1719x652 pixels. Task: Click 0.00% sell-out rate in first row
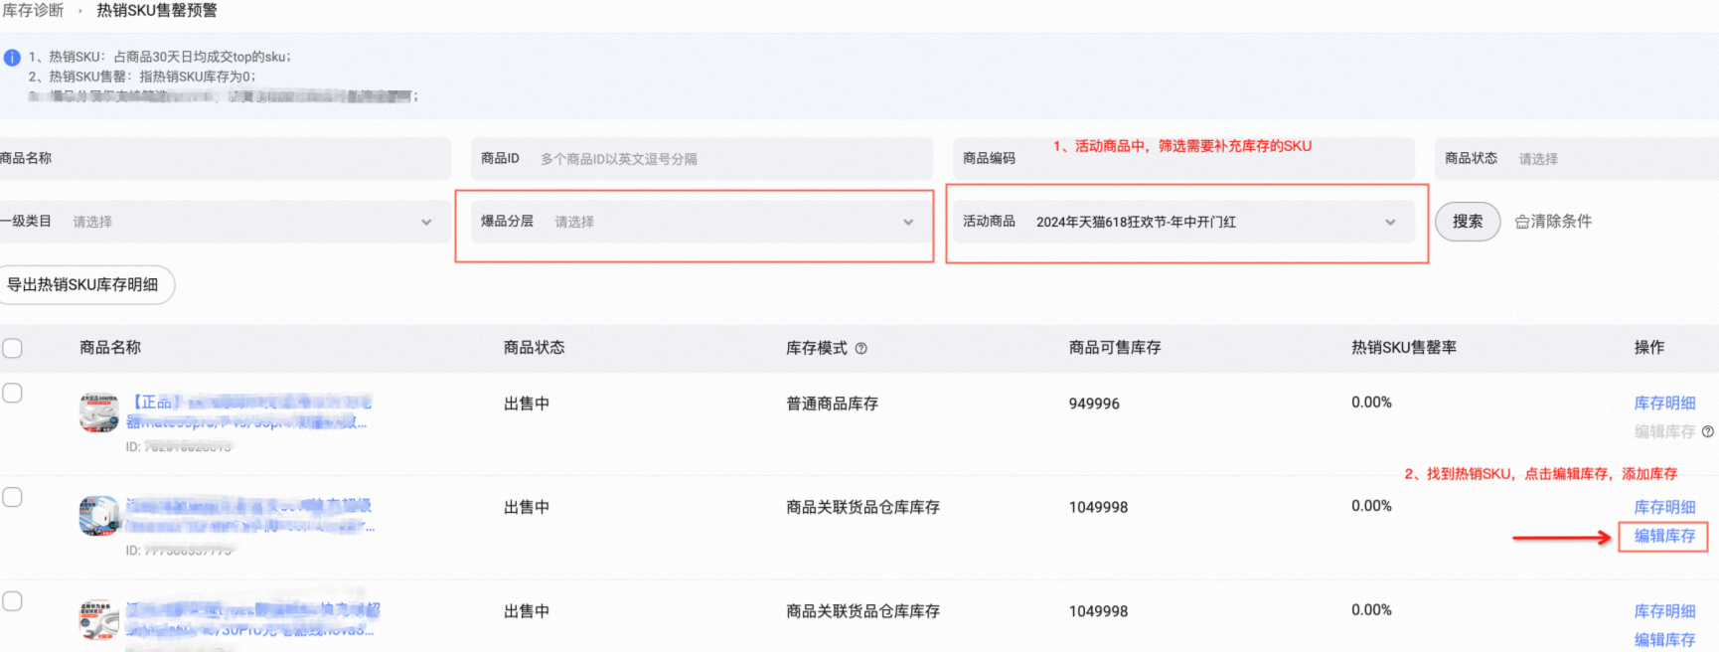click(x=1371, y=403)
